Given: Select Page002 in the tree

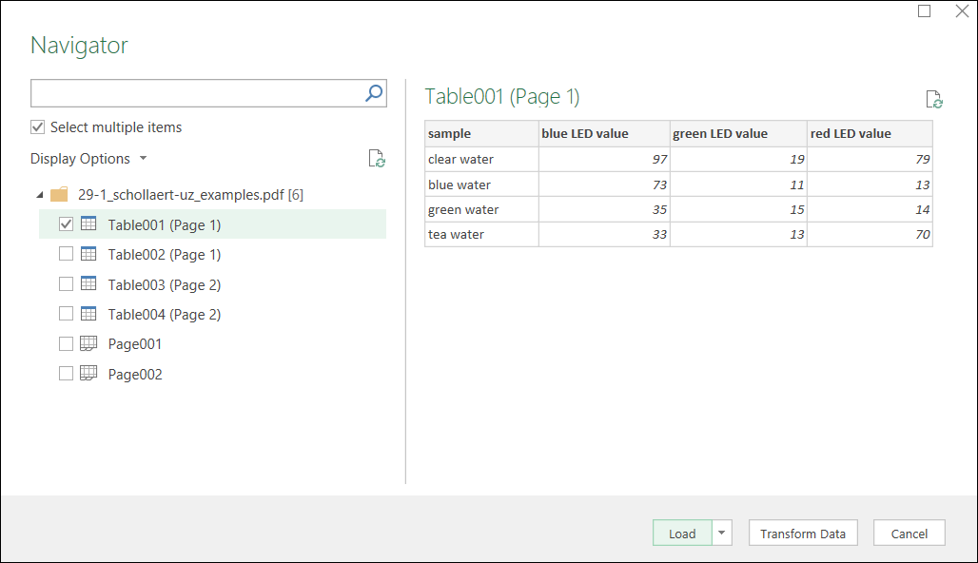Looking at the screenshot, I should (x=135, y=374).
